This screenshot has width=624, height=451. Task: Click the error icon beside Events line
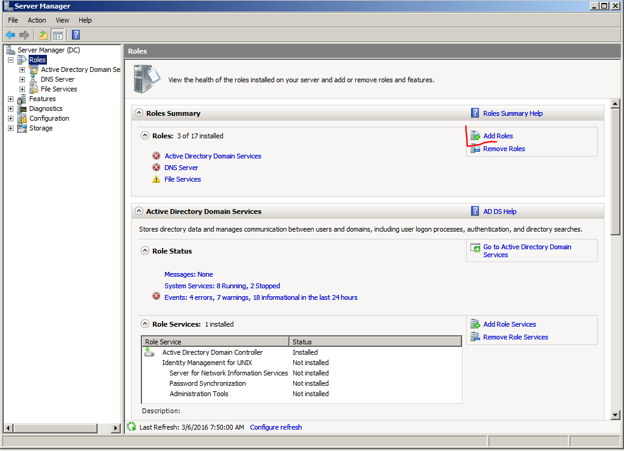[157, 297]
